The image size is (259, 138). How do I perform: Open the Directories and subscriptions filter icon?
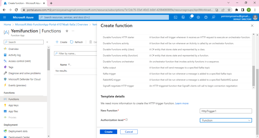pos(183,17)
